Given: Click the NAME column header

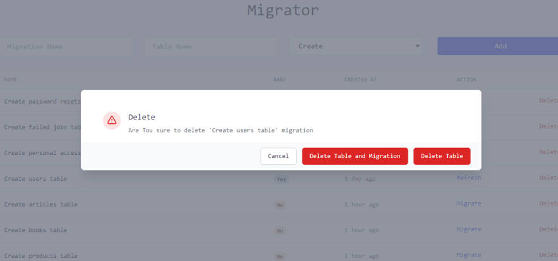Looking at the screenshot, I should [11, 80].
